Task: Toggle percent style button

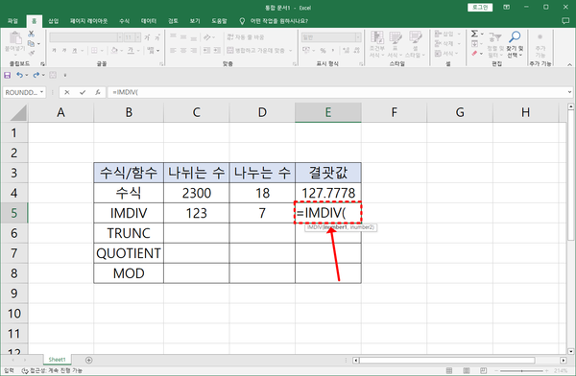Action: [x=323, y=50]
